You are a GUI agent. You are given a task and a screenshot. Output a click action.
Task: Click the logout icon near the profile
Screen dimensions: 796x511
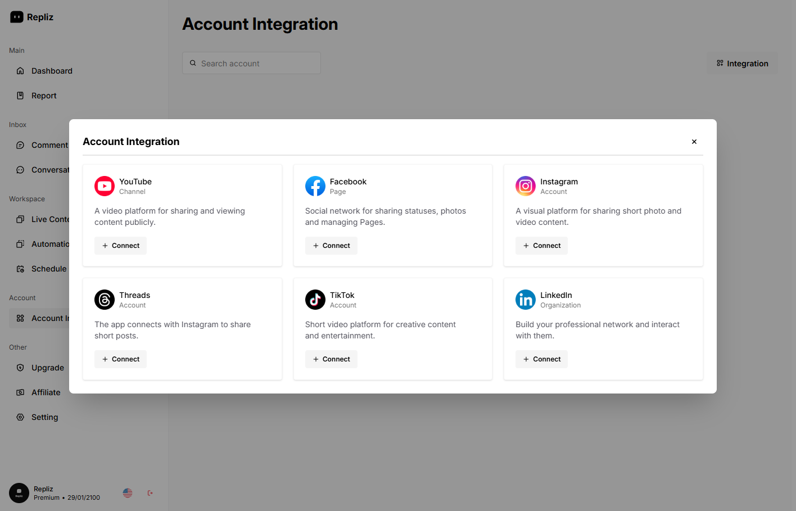(x=150, y=492)
